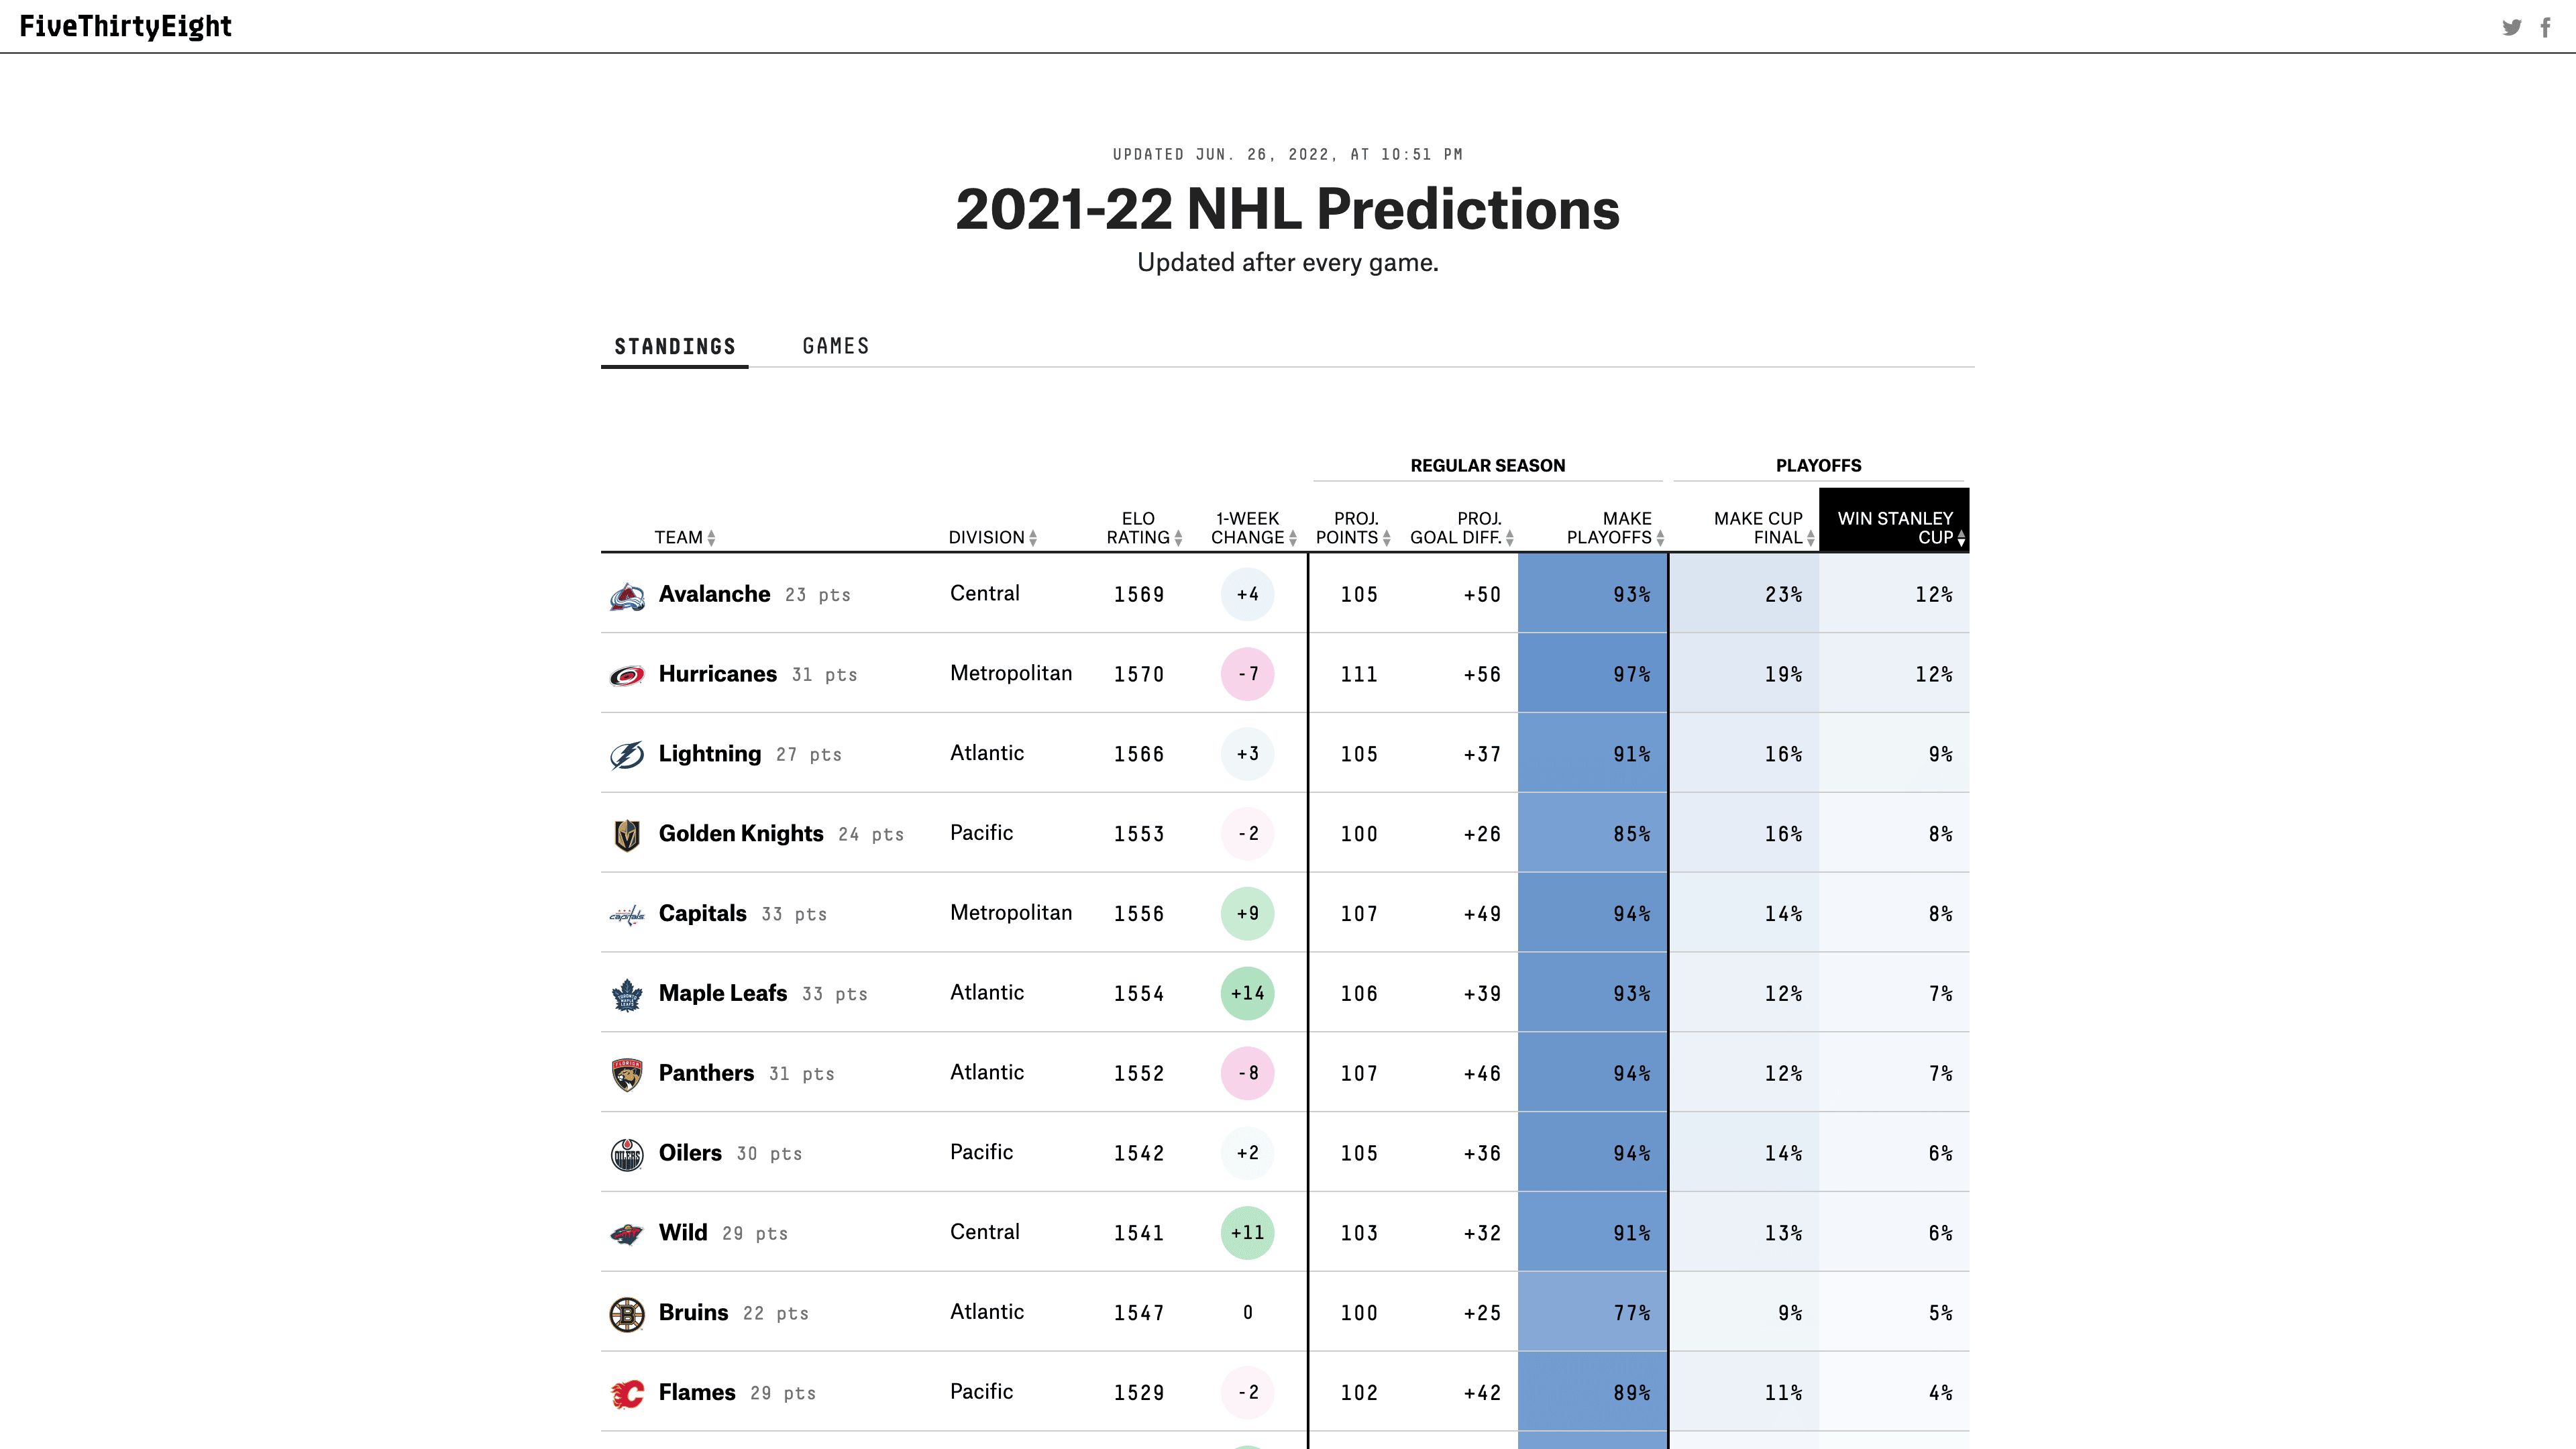
Task: Click the Lightning team logo
Action: [627, 755]
